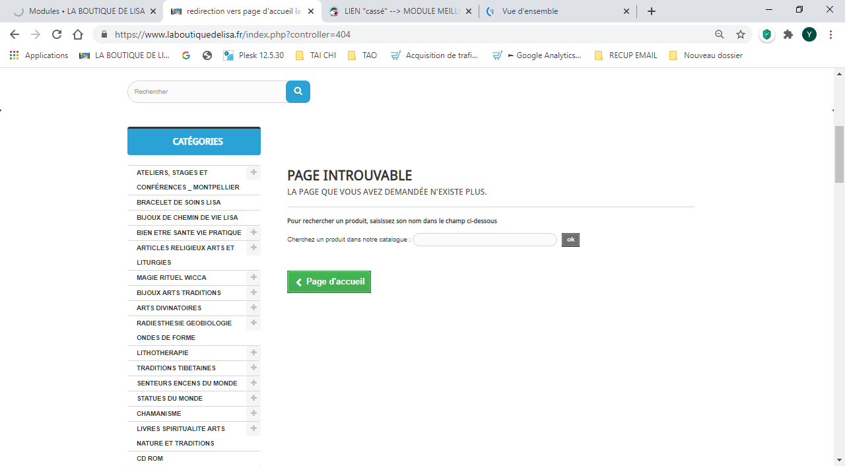Image resolution: width=845 pixels, height=466 pixels.
Task: Expand SENTEURS ENCENS DU MONDE category
Action: [253, 383]
